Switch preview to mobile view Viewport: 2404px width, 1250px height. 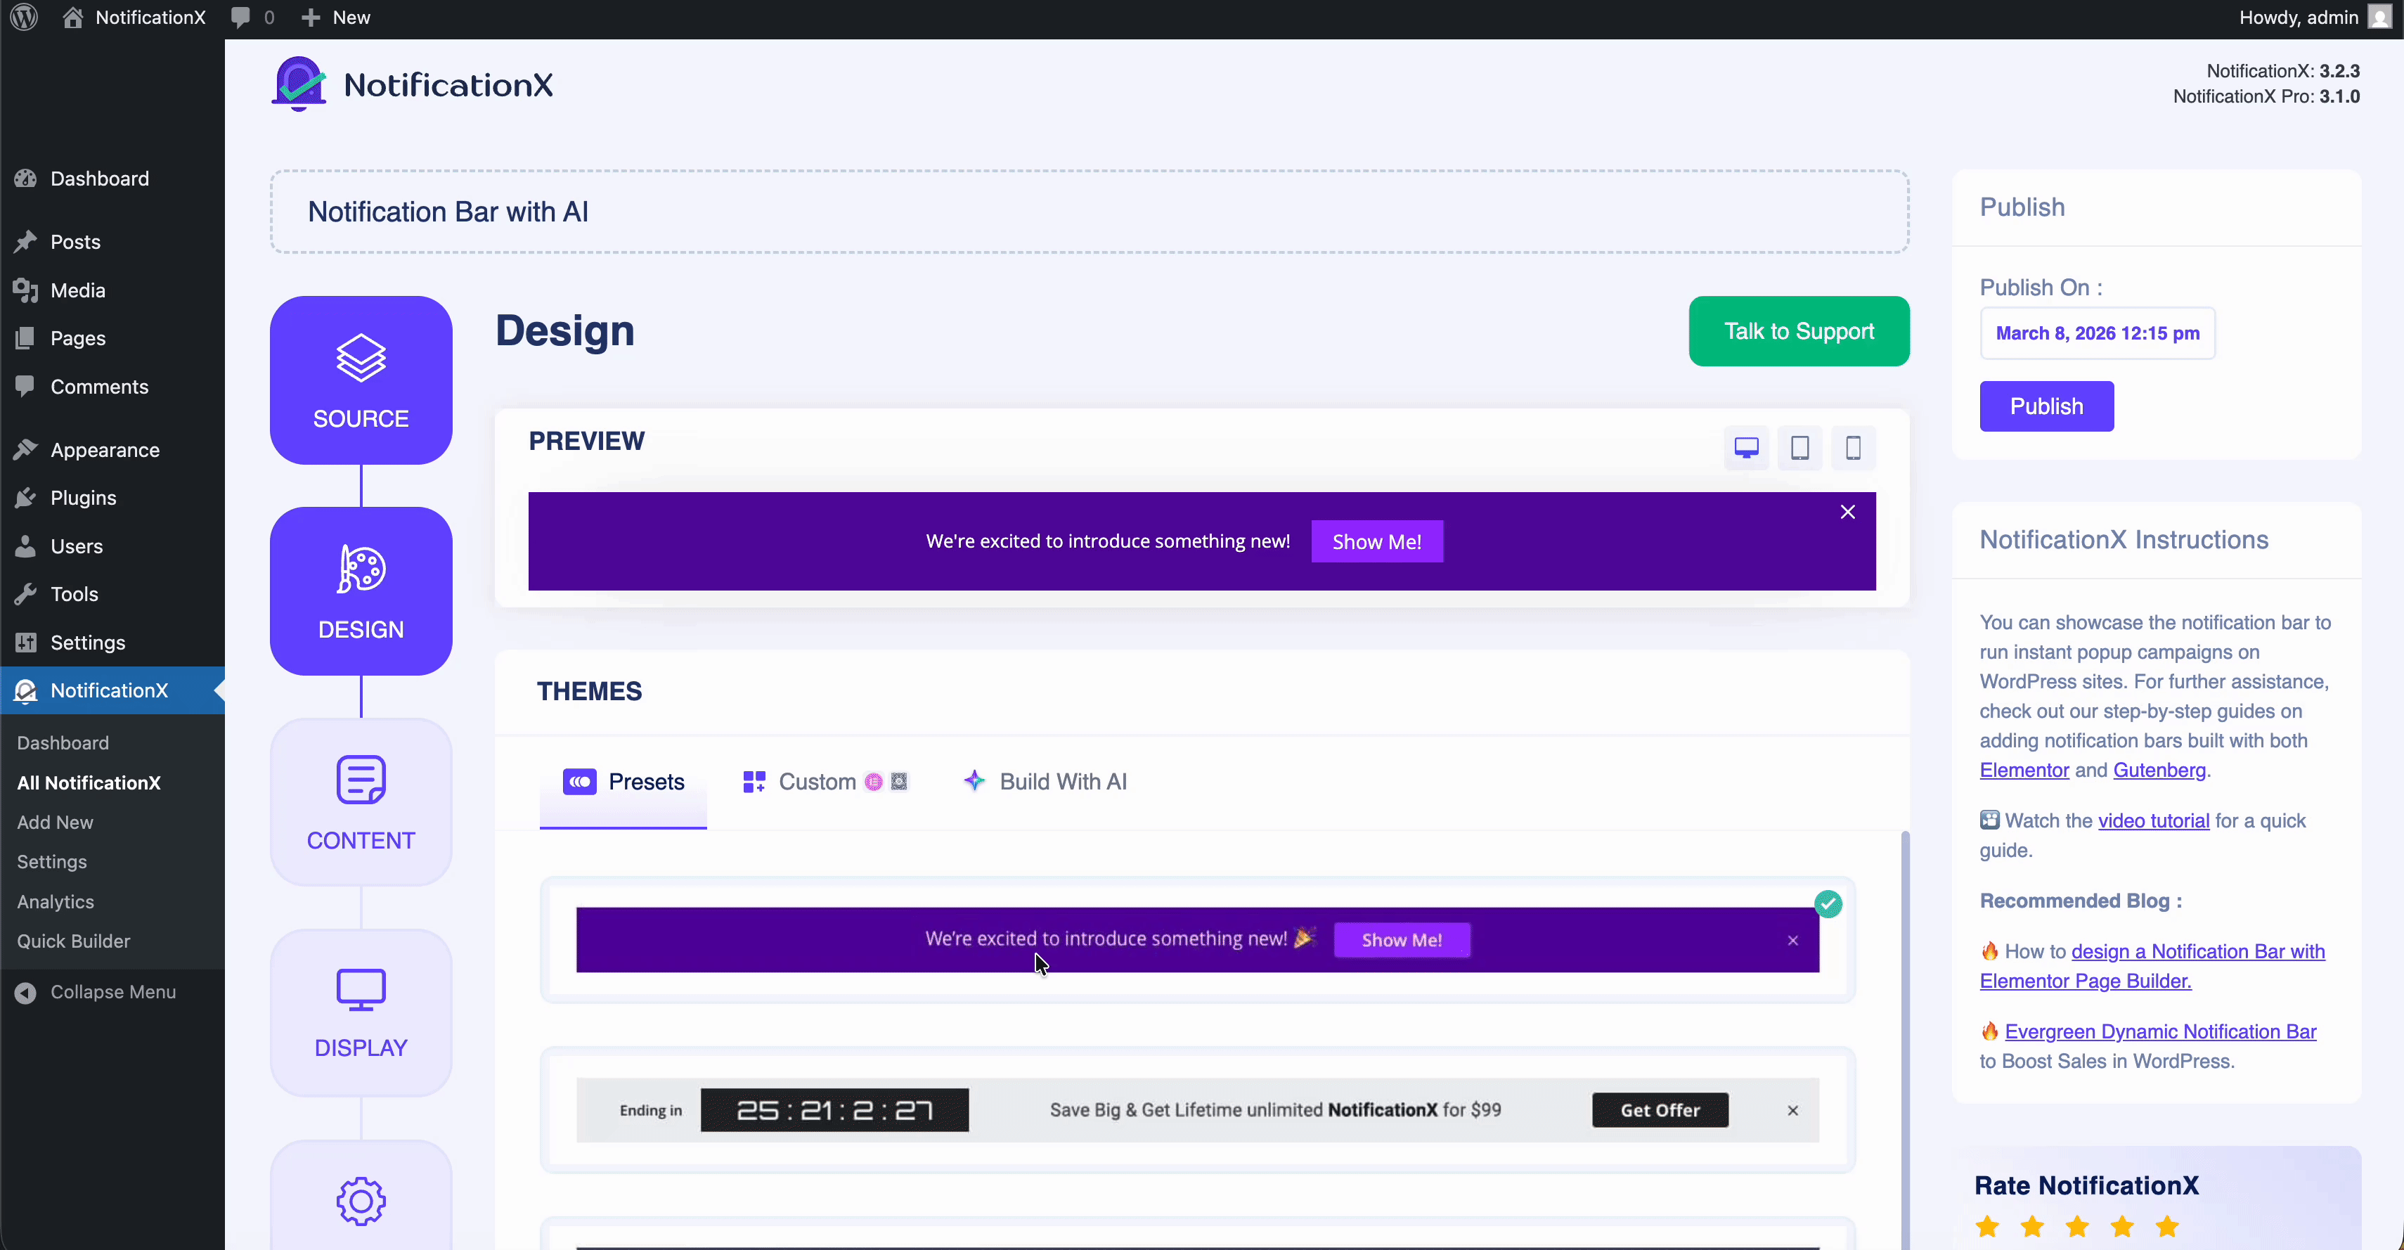tap(1854, 447)
